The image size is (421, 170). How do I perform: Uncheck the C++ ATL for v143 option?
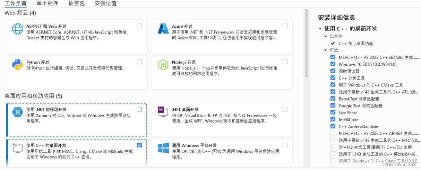333,92
